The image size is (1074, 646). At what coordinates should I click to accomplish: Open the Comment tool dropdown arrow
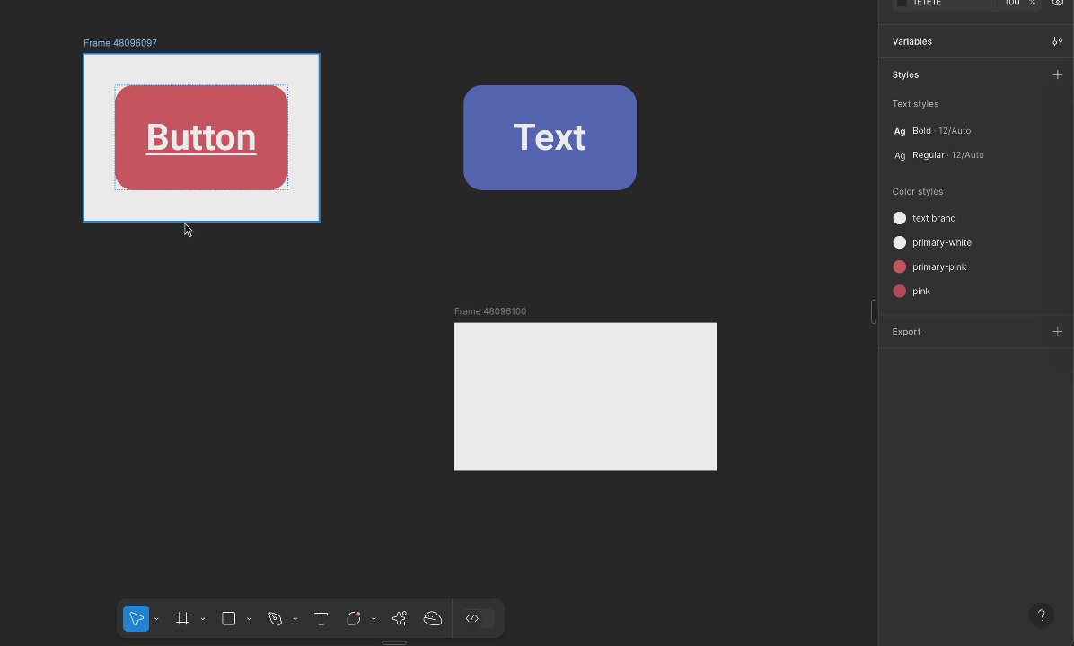point(374,619)
